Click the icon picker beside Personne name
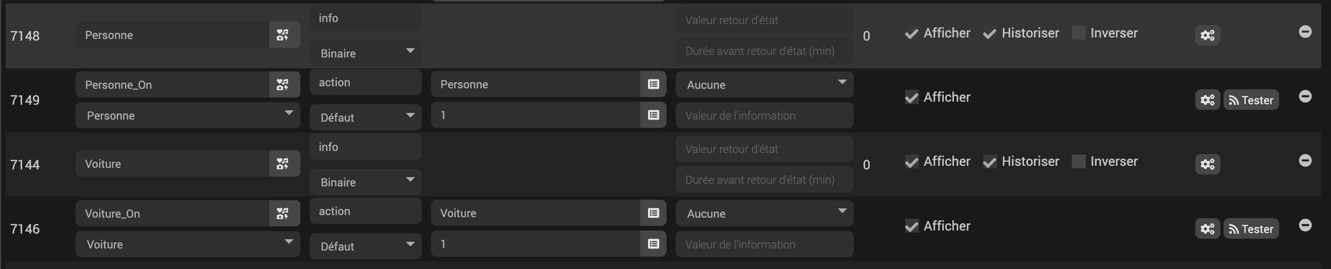This screenshot has height=269, width=1331. coord(283,35)
